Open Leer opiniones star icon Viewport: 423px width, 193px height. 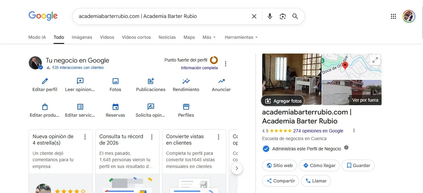80,81
